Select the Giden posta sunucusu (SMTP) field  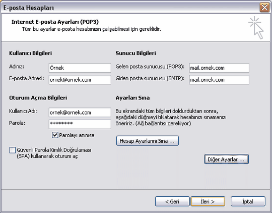(219, 80)
